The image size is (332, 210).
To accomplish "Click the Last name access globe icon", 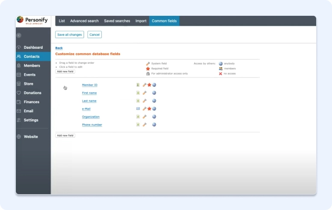I will 154,101.
